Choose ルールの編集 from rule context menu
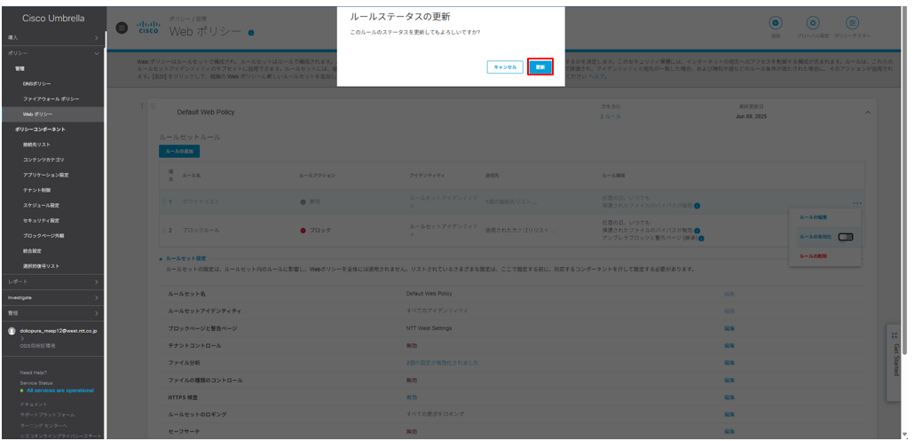This screenshot has height=441, width=914. [x=813, y=217]
